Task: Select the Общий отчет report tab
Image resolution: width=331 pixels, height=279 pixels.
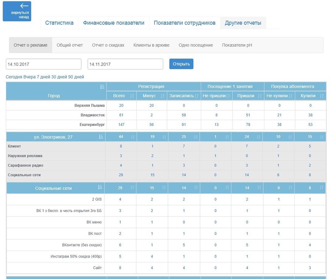Action: pos(70,45)
